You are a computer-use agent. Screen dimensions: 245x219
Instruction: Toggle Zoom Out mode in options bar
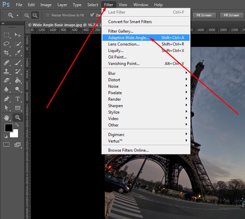35,15
